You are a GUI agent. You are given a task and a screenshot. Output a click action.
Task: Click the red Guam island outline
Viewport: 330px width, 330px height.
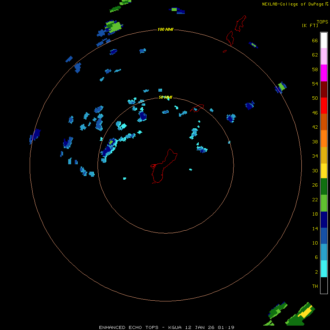[164, 166]
